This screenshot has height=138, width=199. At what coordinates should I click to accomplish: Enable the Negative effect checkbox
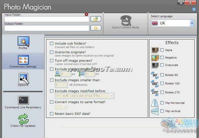click(x=162, y=57)
